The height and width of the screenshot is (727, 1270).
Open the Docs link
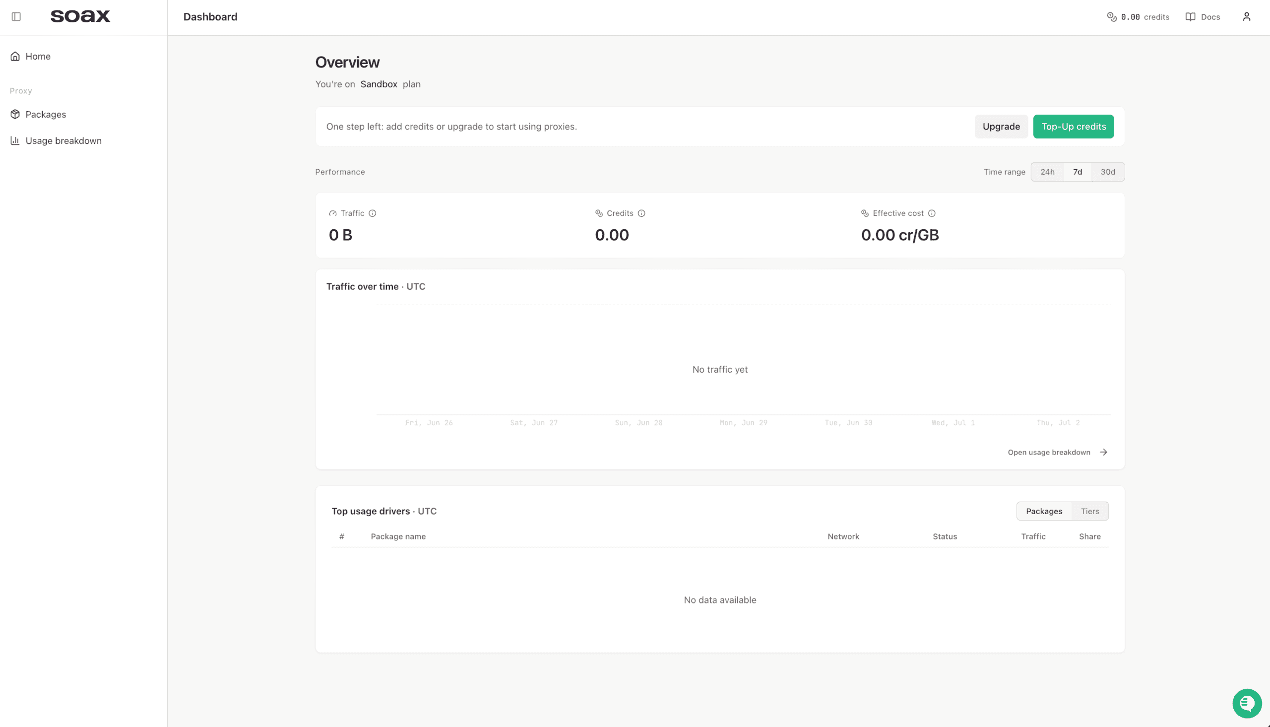click(1202, 17)
